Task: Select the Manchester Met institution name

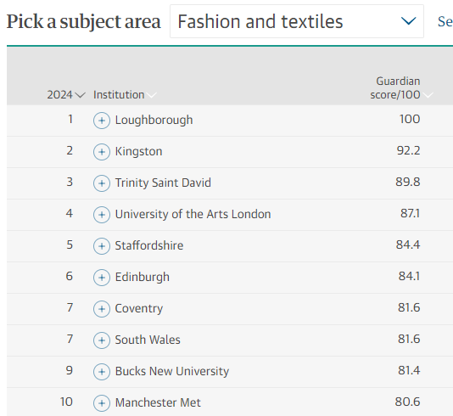Action: click(x=158, y=402)
